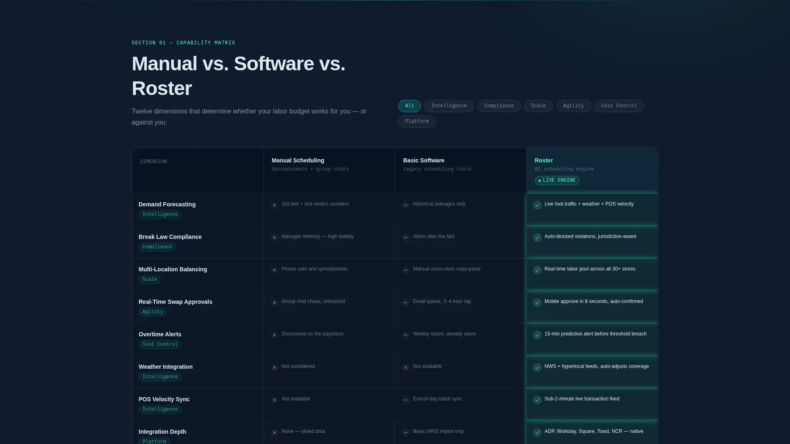The height and width of the screenshot is (444, 790).
Task: Click the Multi-Location Balancing row title
Action: coord(173,269)
